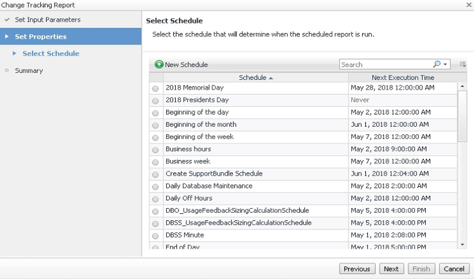Screen dimensions: 474x279
Task: Click the Schedule column sort arrow
Action: point(271,78)
